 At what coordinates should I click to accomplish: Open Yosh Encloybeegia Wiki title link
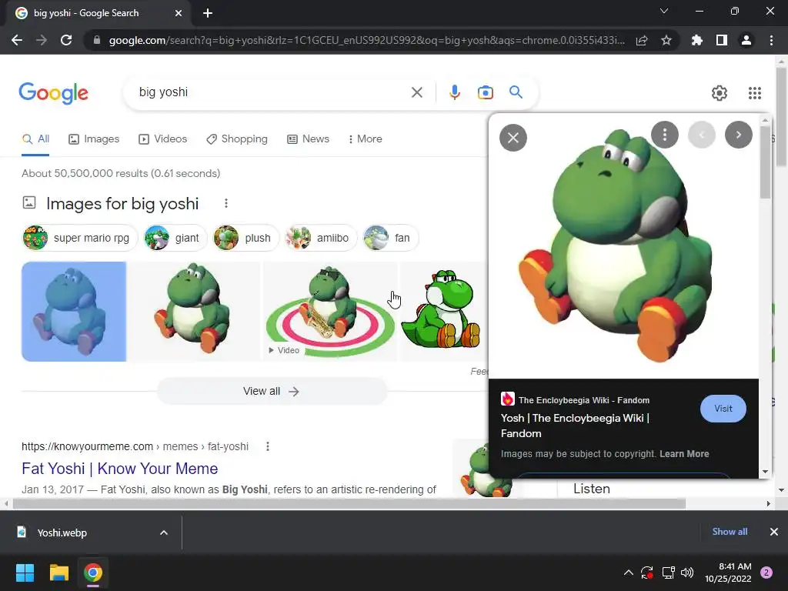[575, 426]
